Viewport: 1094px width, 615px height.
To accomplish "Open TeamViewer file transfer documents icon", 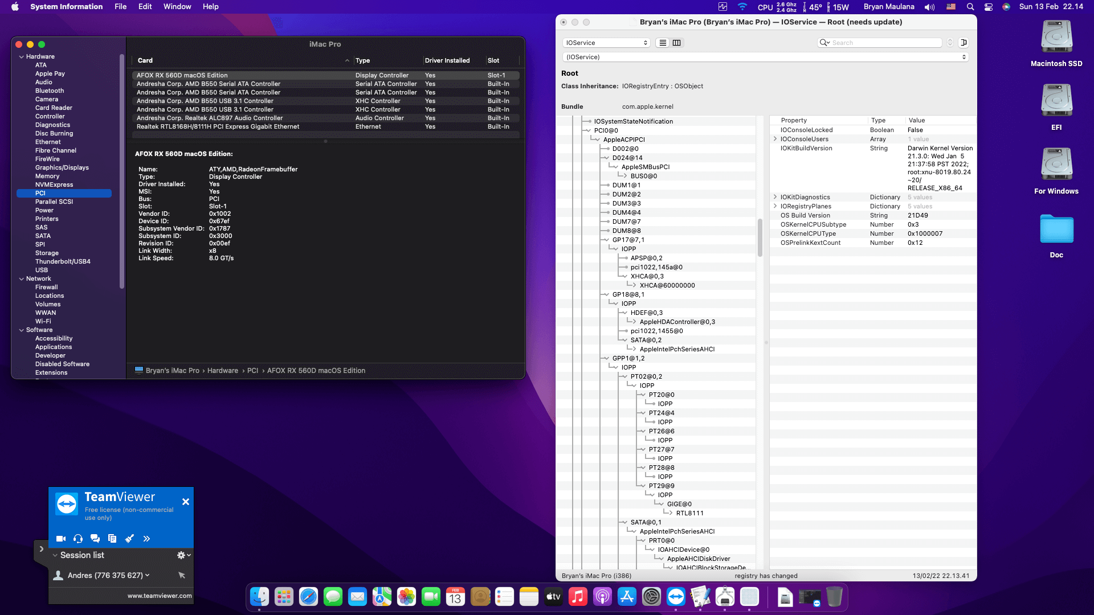I will [x=112, y=539].
